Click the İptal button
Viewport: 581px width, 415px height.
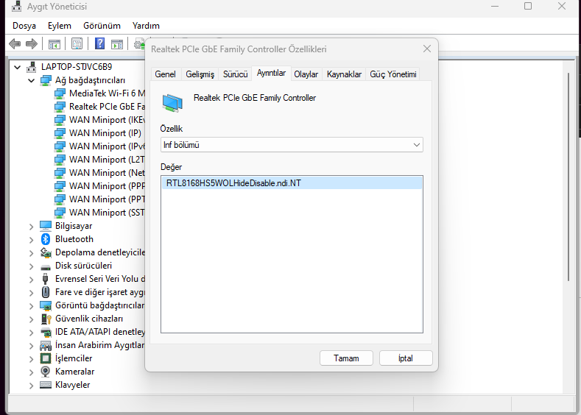coord(406,358)
